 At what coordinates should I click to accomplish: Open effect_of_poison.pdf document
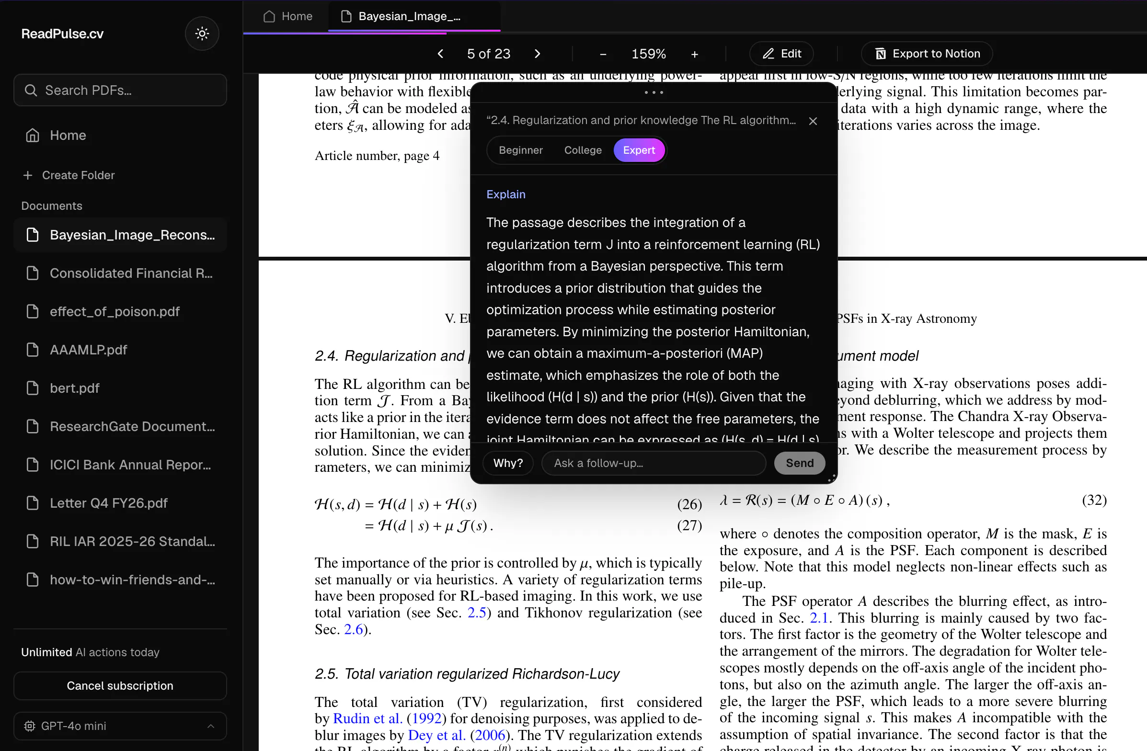120,311
